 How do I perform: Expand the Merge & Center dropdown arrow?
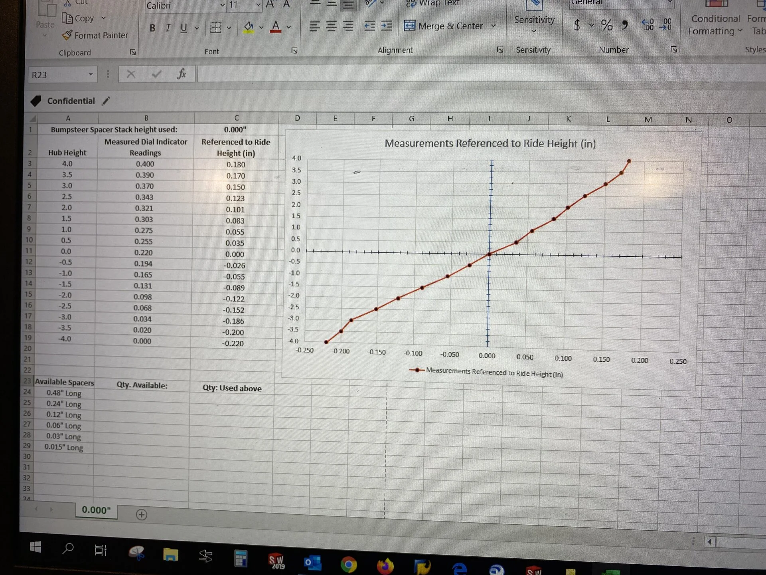[x=494, y=26]
